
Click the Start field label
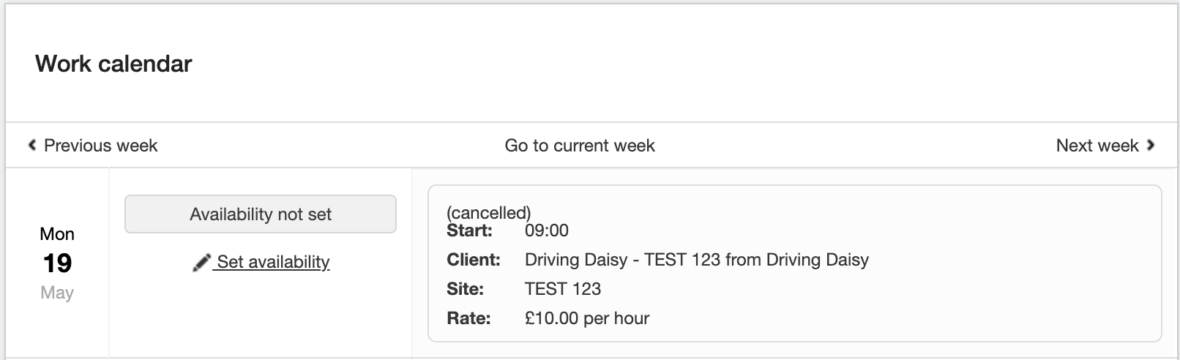[469, 230]
